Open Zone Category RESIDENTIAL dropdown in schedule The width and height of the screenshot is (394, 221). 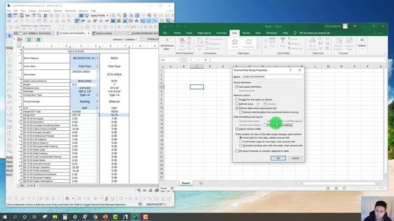(x=97, y=58)
